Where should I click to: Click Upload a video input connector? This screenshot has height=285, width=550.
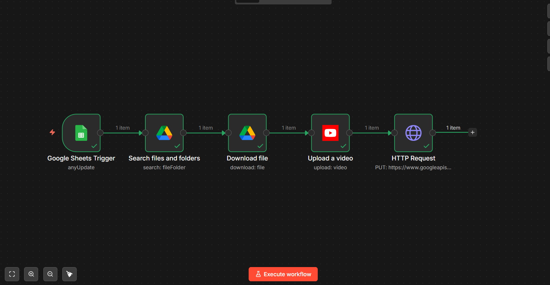coord(311,133)
